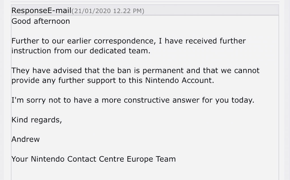
Task: Click the word correspondence in first paragraph
Action: pos(125,41)
